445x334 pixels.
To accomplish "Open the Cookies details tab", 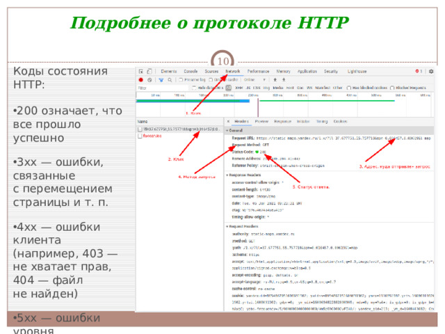I will 341,121.
